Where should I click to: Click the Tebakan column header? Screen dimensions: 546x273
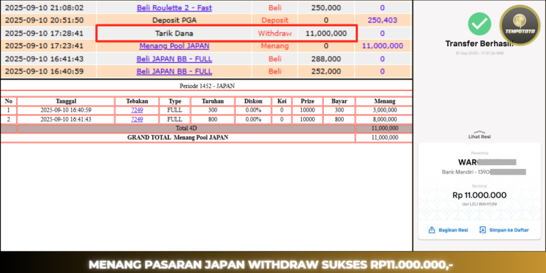tap(137, 101)
